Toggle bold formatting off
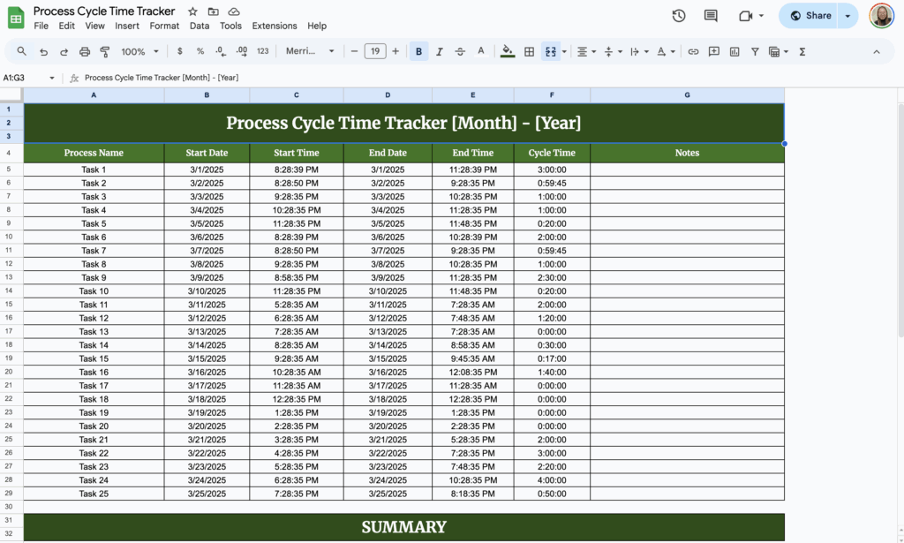Viewport: 904px width, 543px height. click(x=418, y=51)
